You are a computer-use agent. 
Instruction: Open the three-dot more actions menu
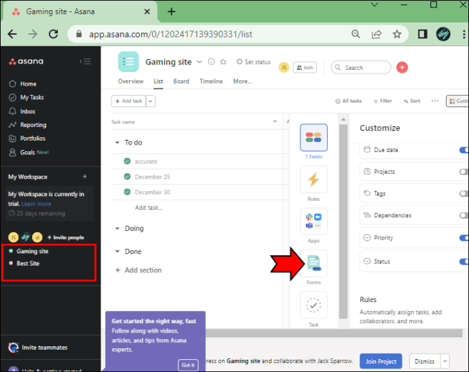point(435,101)
